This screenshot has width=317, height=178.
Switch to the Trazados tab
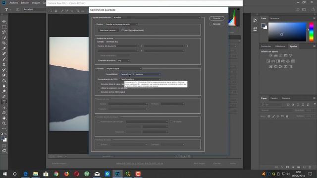(x=286, y=98)
